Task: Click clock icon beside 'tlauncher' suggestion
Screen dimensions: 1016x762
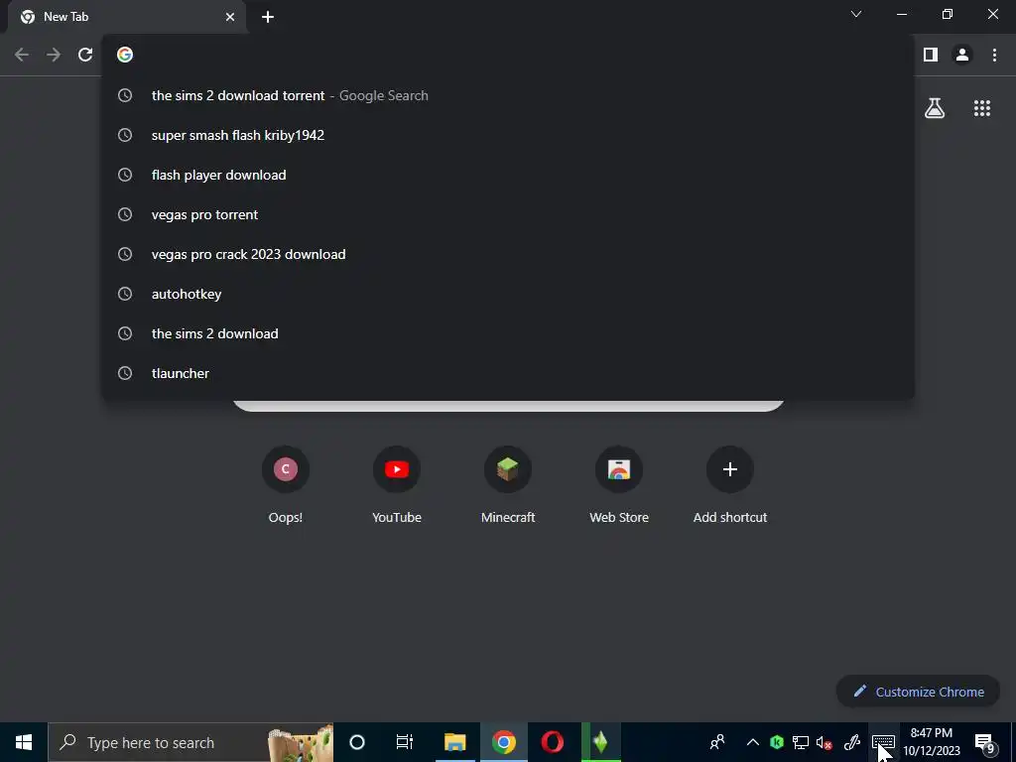Action: point(125,373)
